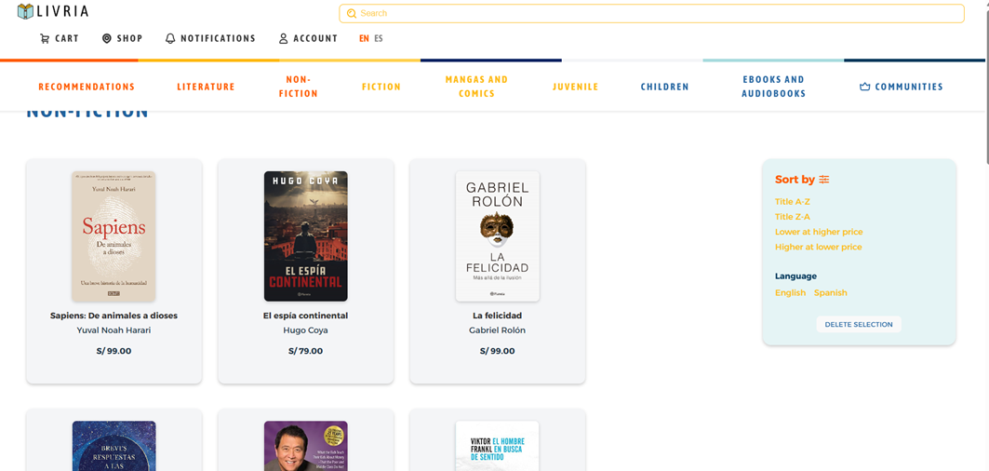
Task: Click the LIVRIA wordmark text
Action: tap(61, 11)
